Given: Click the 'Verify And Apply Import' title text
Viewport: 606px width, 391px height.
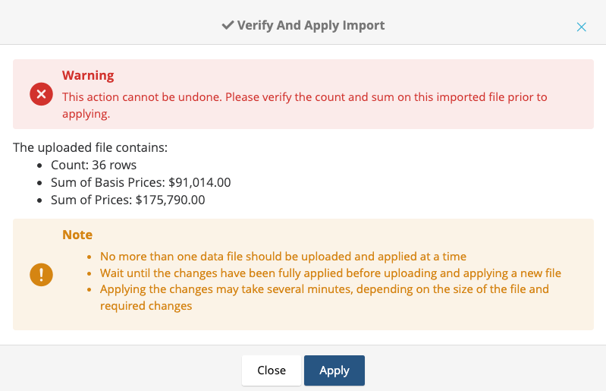Looking at the screenshot, I should pos(311,26).
